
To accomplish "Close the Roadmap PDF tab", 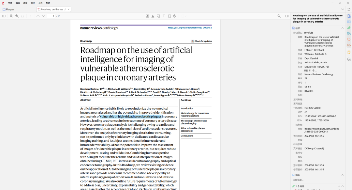I will click(69, 9).
